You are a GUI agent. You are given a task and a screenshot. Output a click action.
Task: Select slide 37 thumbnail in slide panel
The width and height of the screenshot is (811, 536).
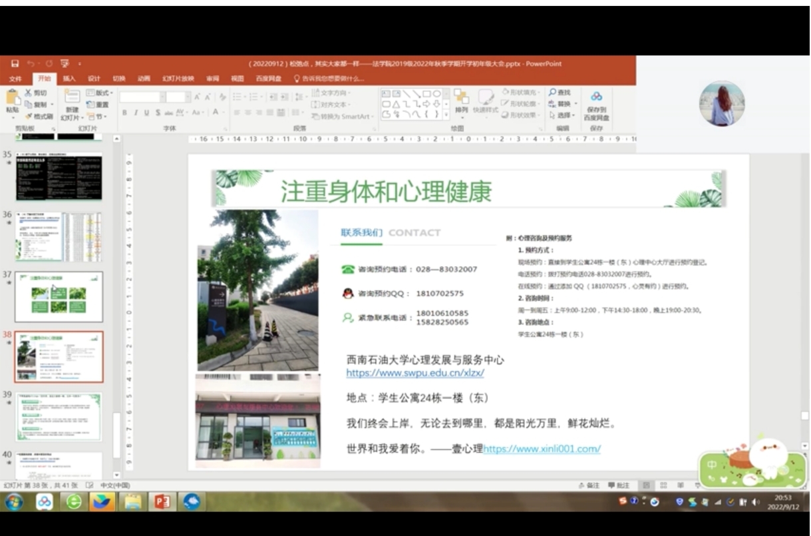59,296
